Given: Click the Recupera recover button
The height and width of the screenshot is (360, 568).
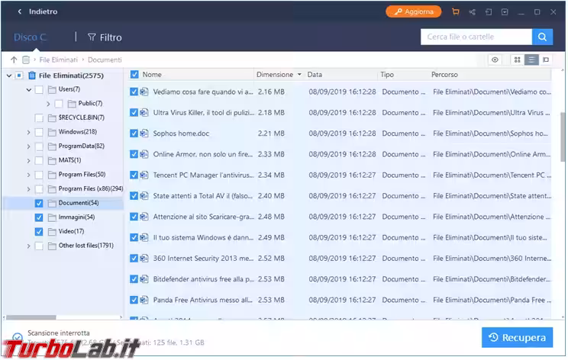Looking at the screenshot, I should point(517,337).
